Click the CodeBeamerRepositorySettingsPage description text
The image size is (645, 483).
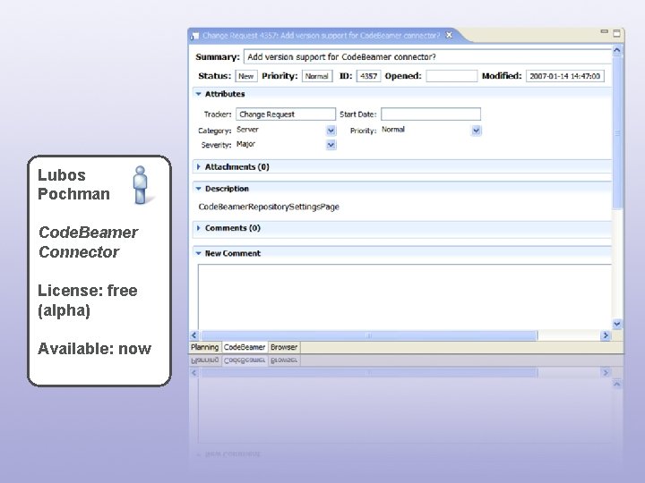coord(269,207)
